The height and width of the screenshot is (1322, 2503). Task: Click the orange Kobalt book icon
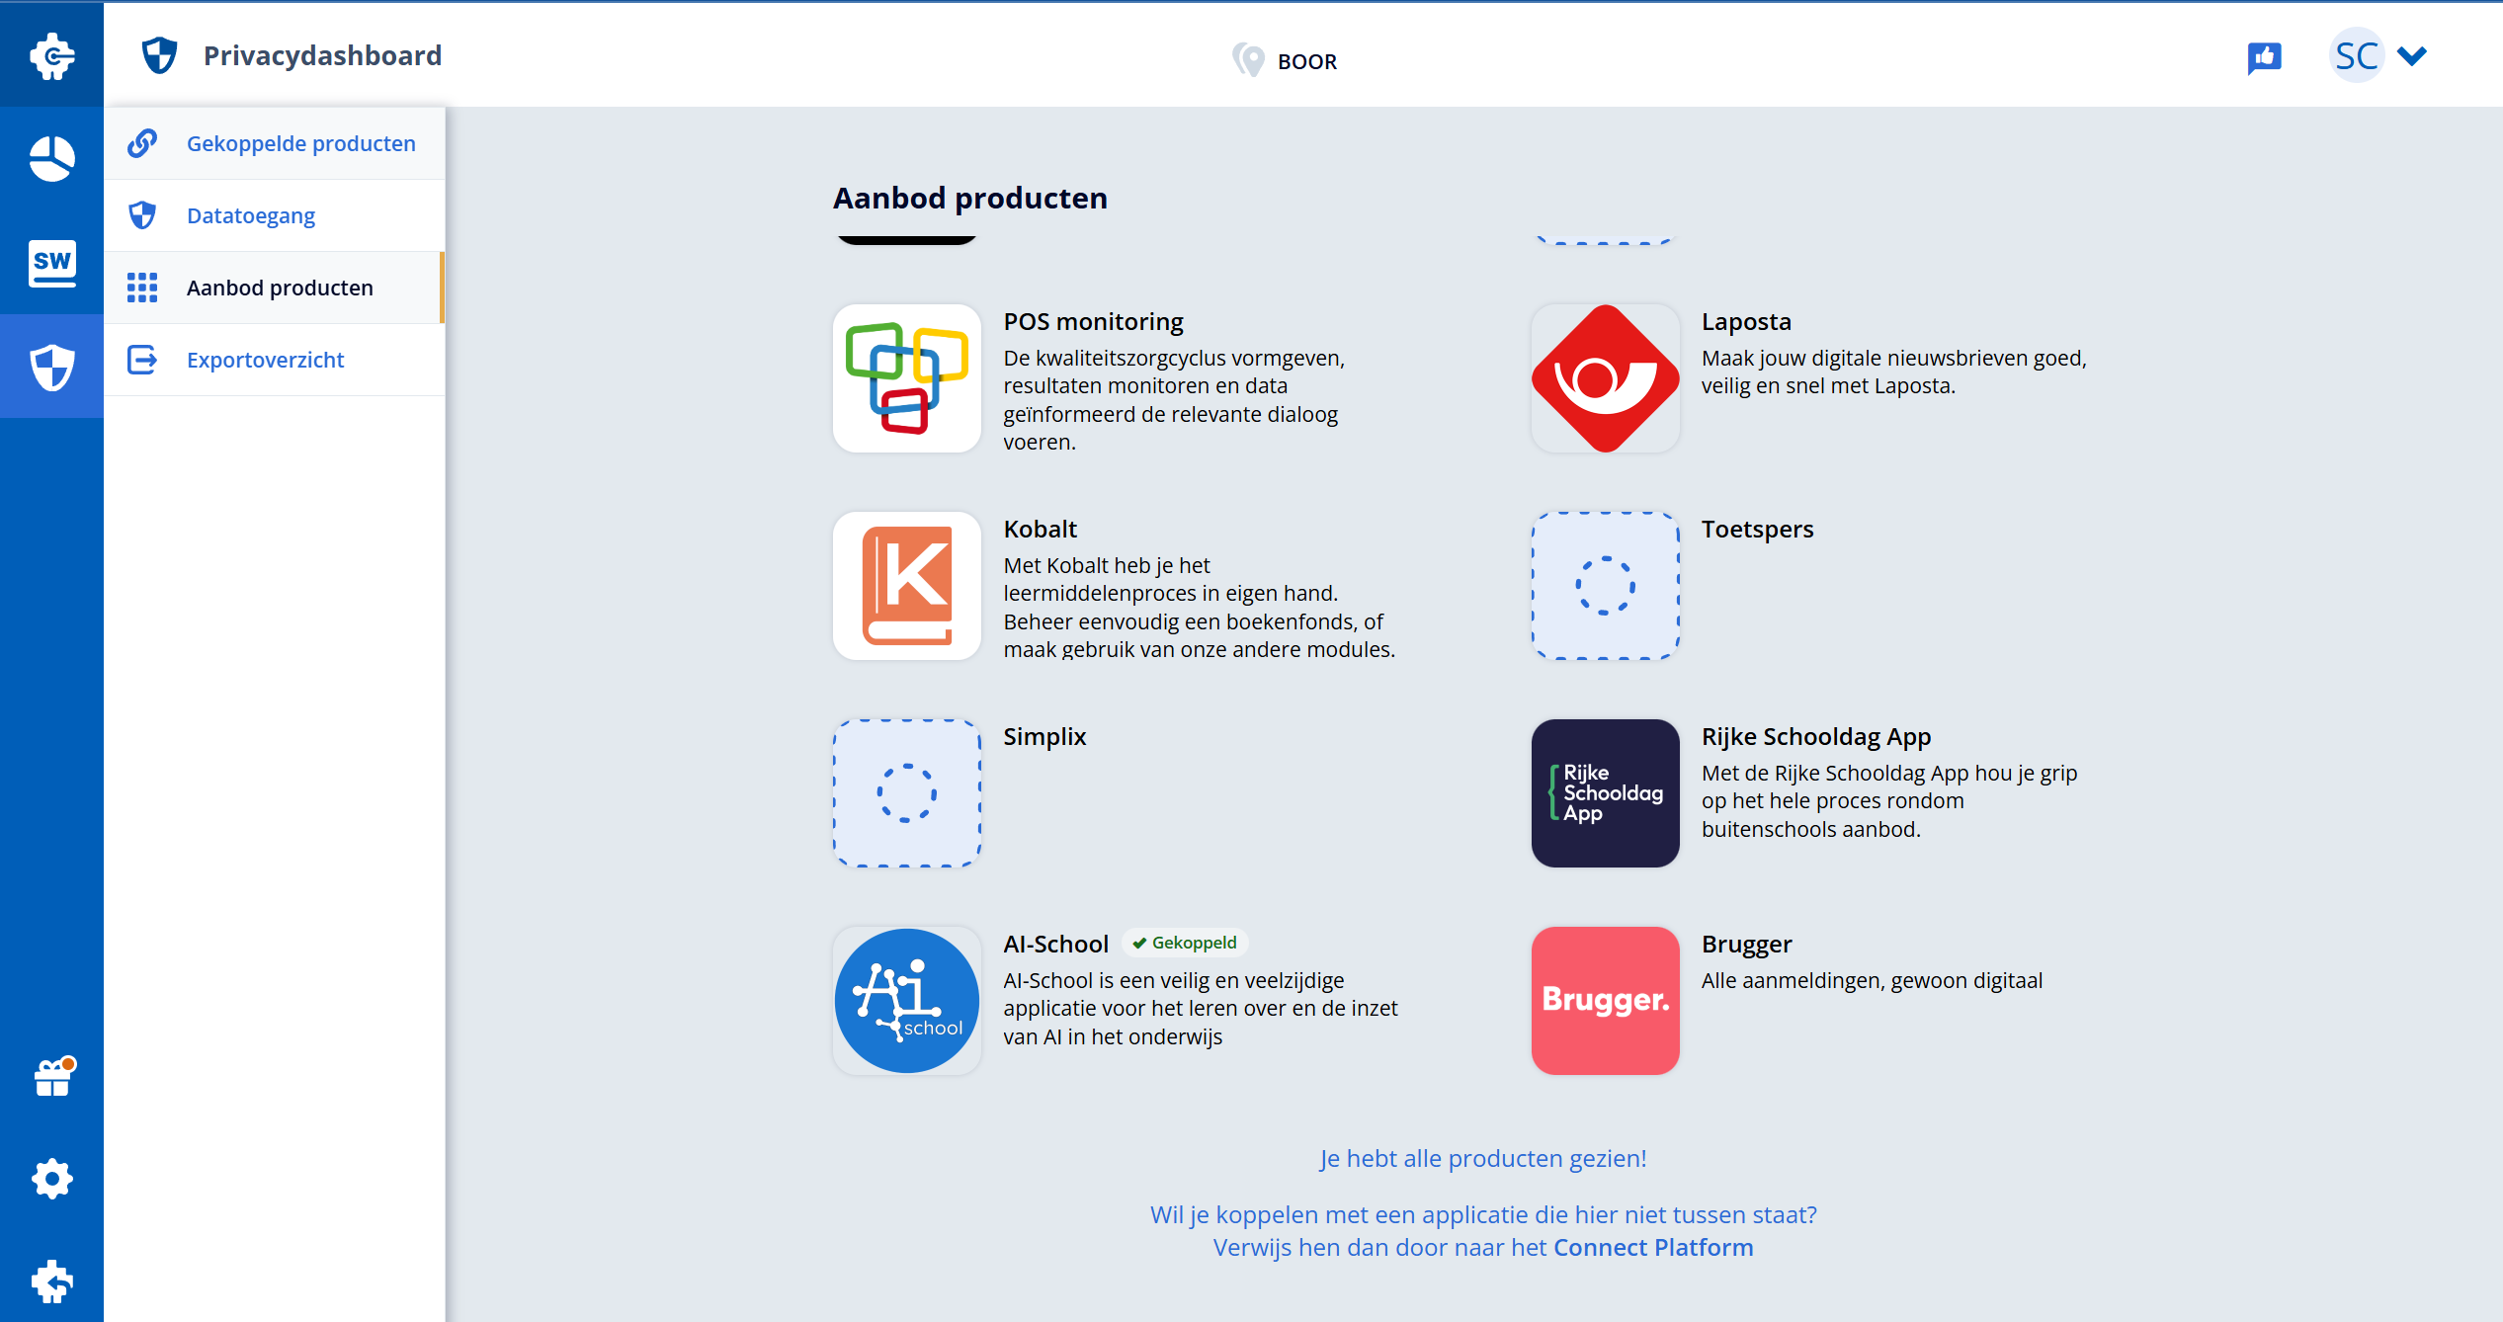click(905, 585)
